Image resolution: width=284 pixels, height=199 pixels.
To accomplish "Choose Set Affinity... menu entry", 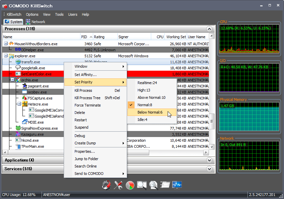I will coord(95,75).
